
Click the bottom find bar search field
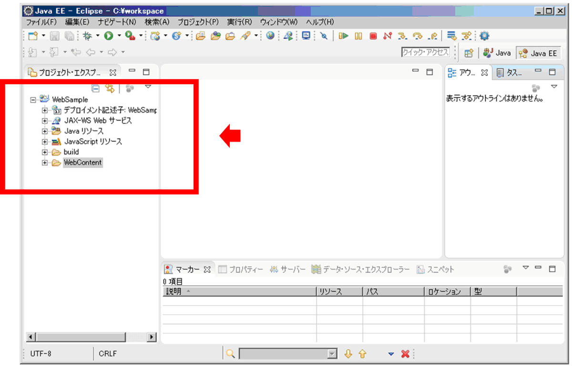288,354
